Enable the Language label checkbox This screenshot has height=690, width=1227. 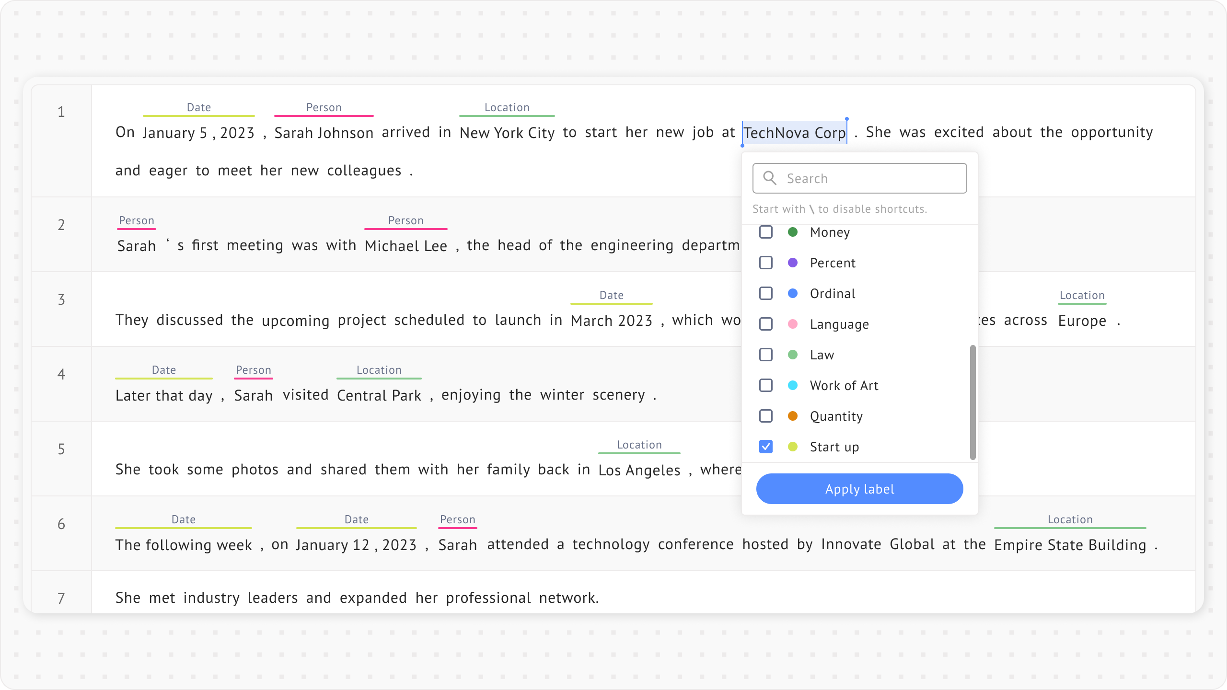(766, 324)
